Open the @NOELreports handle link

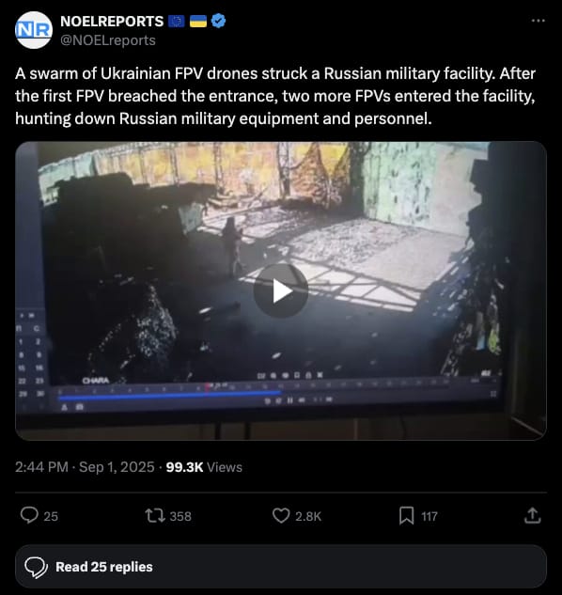(x=108, y=40)
